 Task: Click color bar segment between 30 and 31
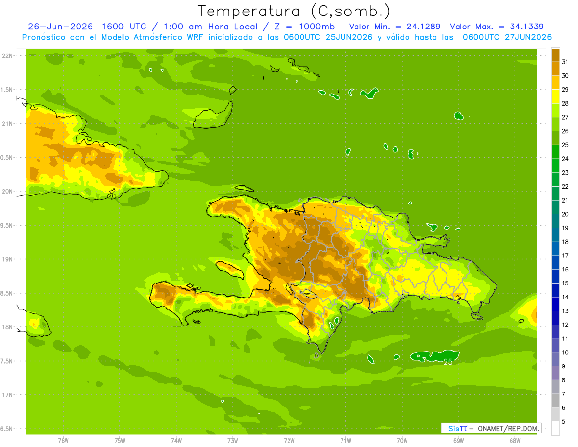[555, 69]
